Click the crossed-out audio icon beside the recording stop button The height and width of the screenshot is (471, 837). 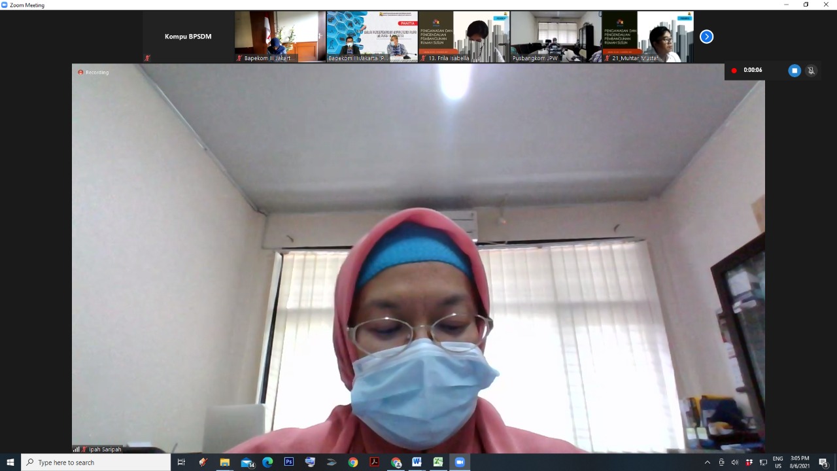coord(811,71)
